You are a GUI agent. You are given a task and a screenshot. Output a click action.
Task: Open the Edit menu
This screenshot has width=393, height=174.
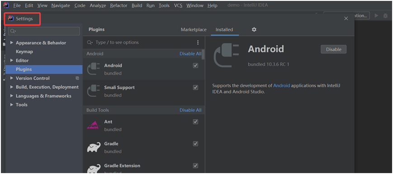click(29, 5)
